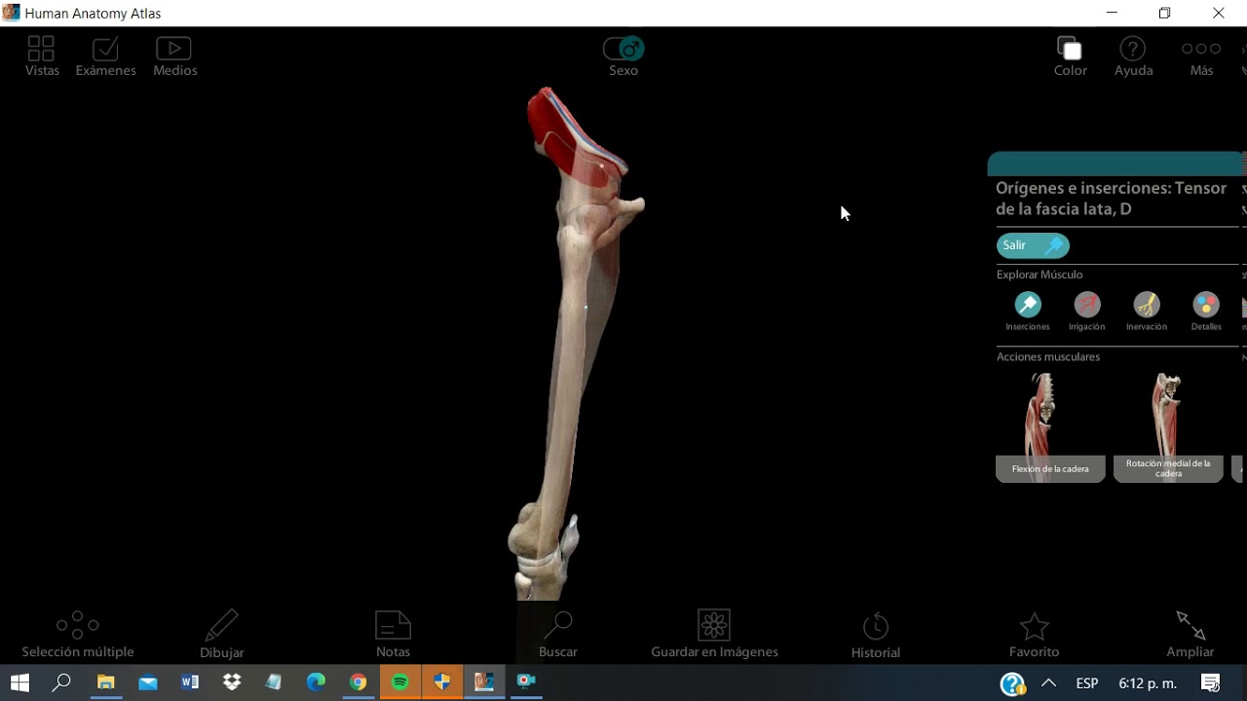The width and height of the screenshot is (1247, 701).
Task: Click the teal info panel header bar
Action: point(1116,164)
